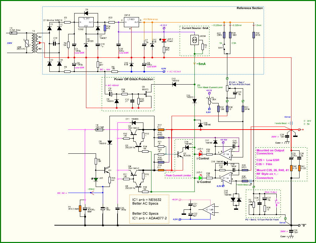
Task: Click the "C25 = Low ESR" note
Action: pos(268,160)
